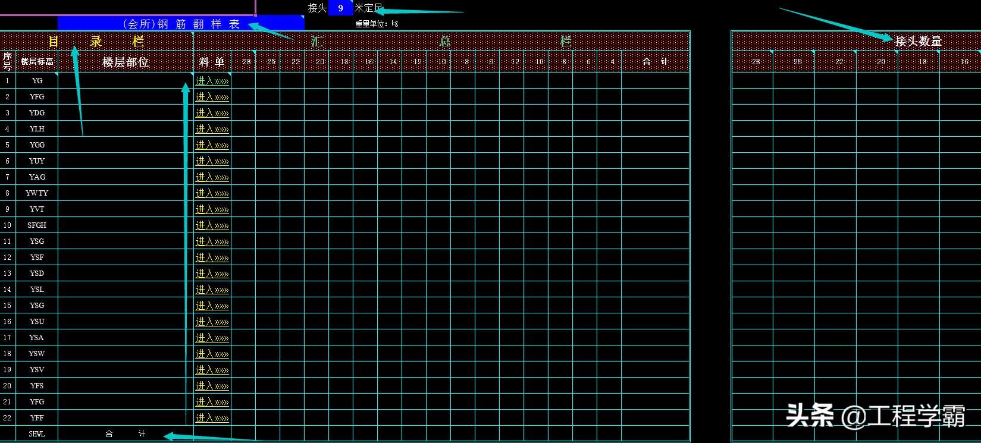Open the 进入 link for row YLH

coord(212,129)
